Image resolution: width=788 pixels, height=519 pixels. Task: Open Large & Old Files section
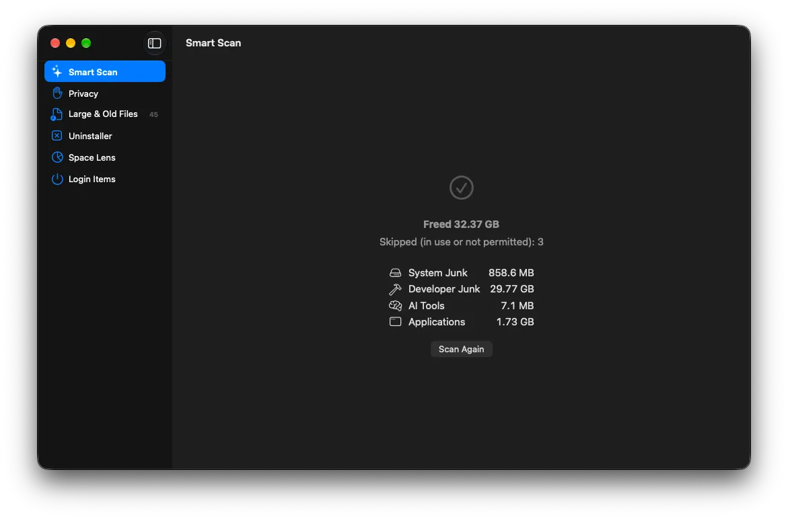[104, 114]
